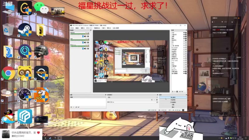
Task: Add a scene transition with the plus icon
Action: 152,100
